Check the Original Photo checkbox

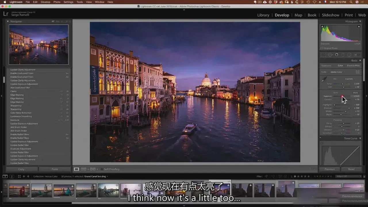point(322,48)
